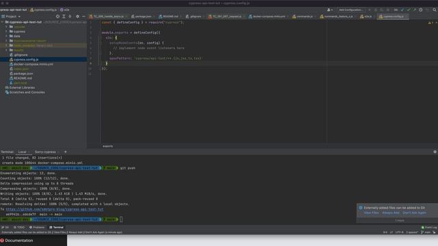
Task: Click Git push green arrow icon
Action: [414, 10]
